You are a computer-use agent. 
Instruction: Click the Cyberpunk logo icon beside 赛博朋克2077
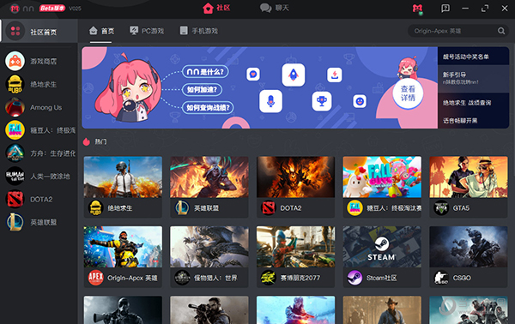pyautogui.click(x=269, y=278)
